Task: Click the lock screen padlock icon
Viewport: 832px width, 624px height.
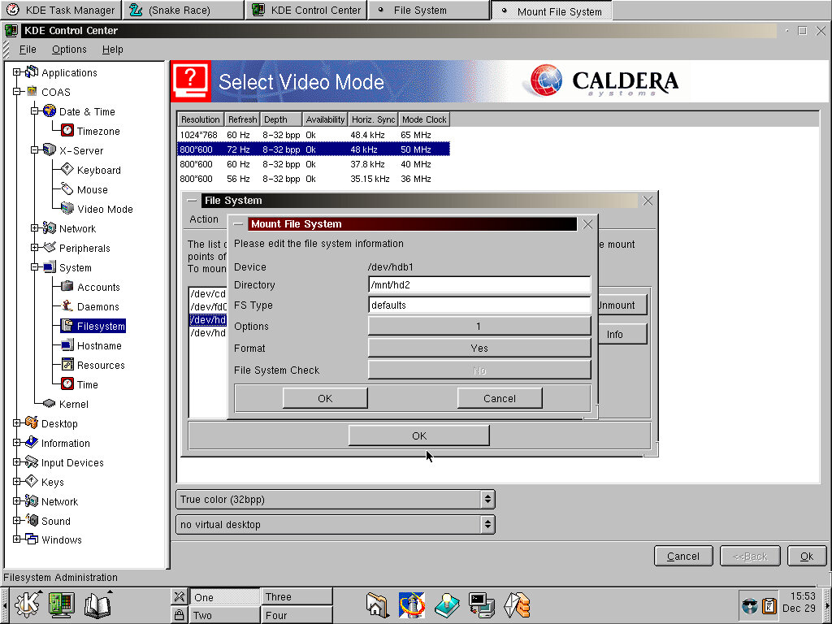Action: coord(179,615)
